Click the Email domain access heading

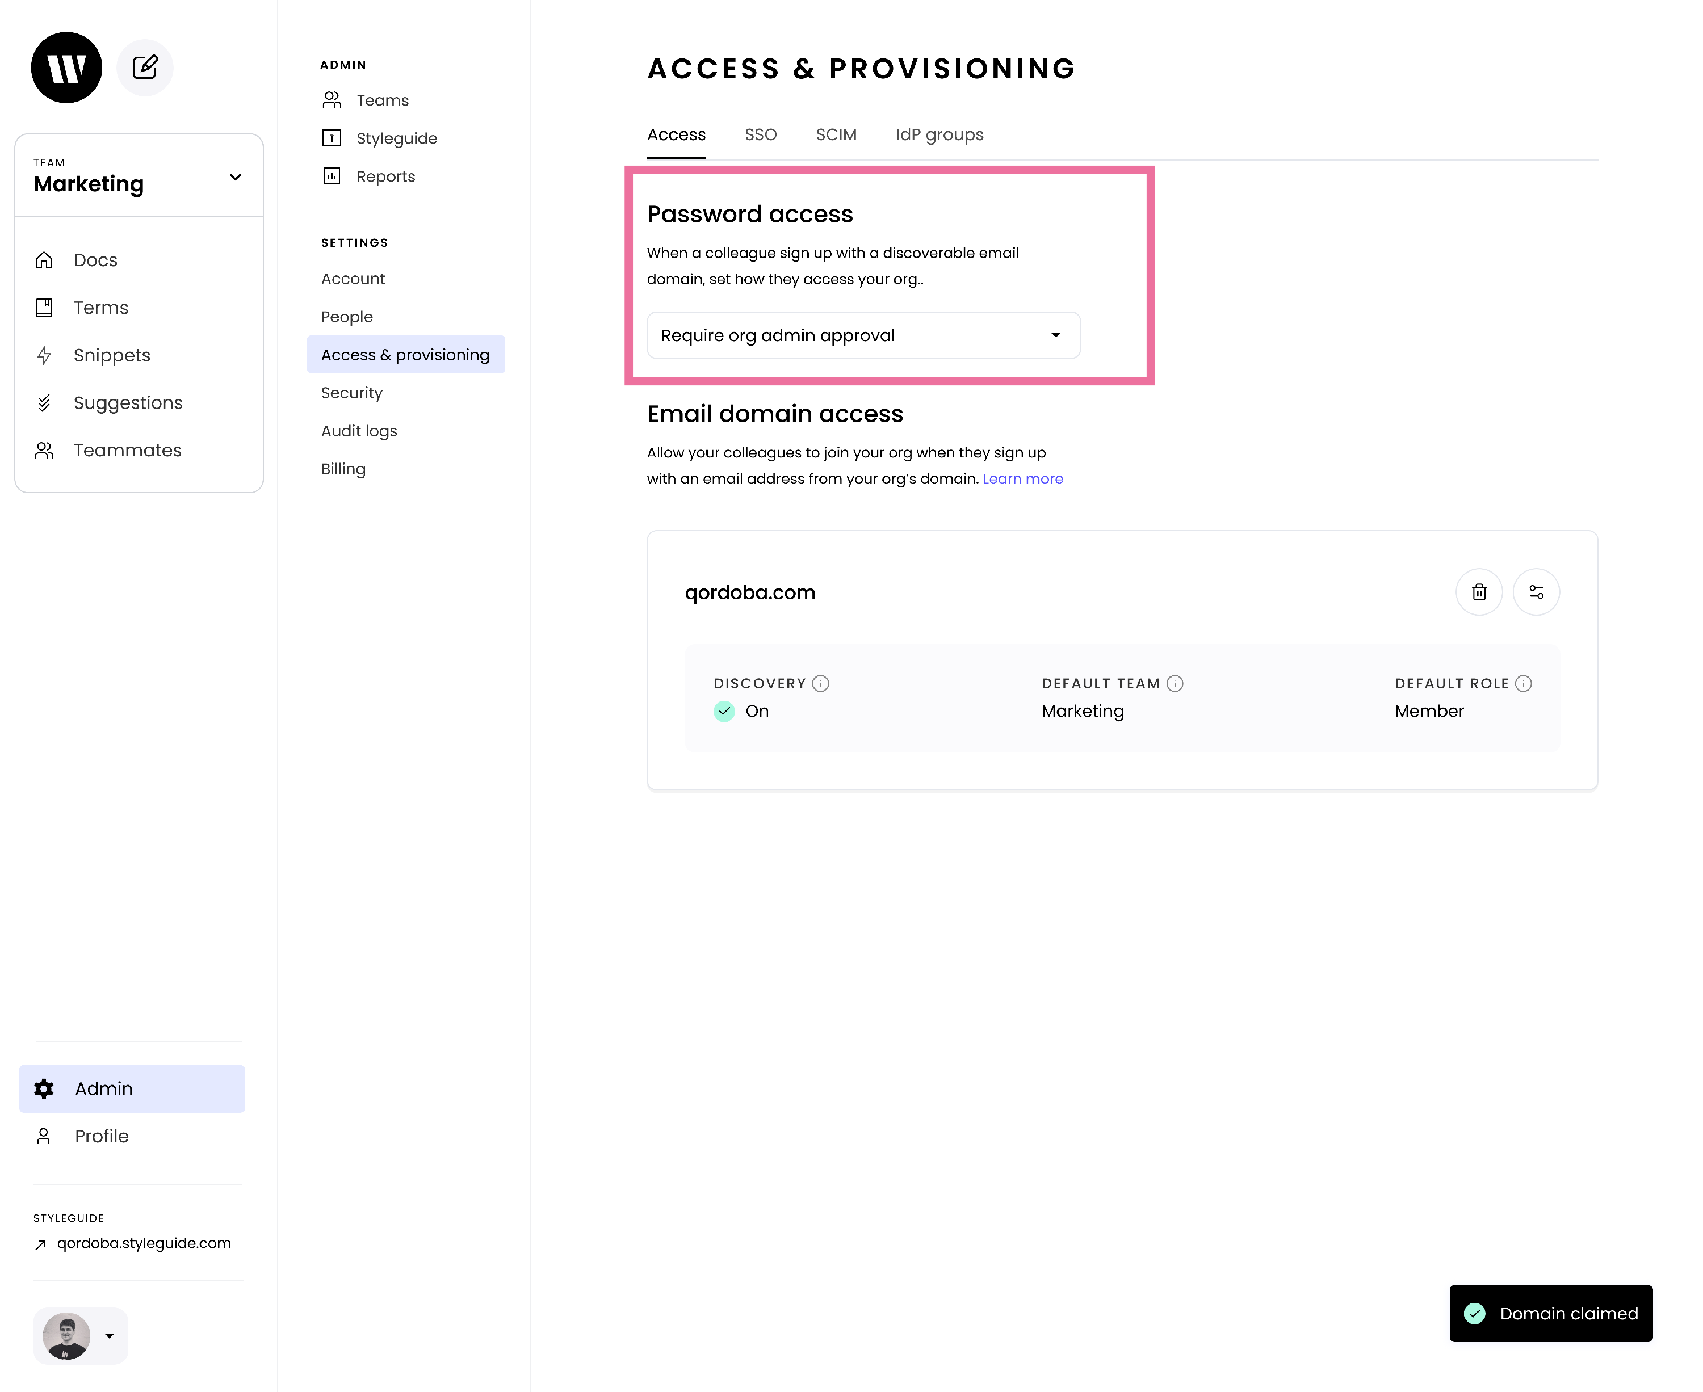click(x=775, y=414)
